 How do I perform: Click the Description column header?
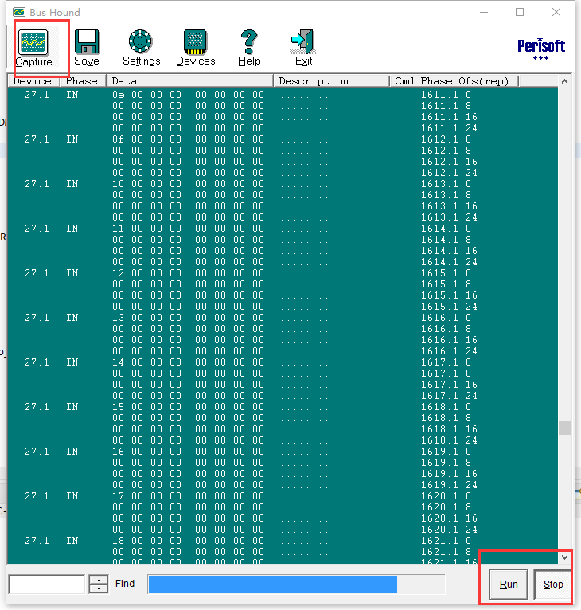coord(332,81)
